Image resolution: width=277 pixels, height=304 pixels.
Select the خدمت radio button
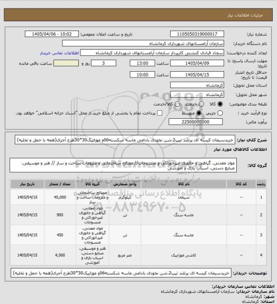[201, 104]
